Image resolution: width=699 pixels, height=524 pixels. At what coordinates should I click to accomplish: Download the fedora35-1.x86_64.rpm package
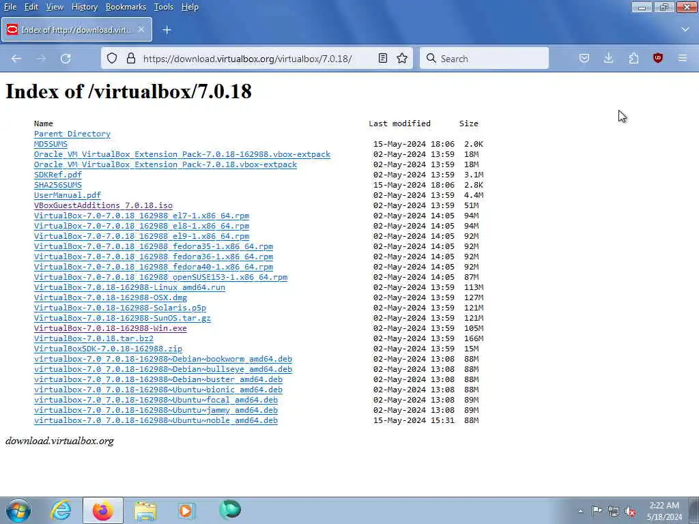(x=154, y=246)
